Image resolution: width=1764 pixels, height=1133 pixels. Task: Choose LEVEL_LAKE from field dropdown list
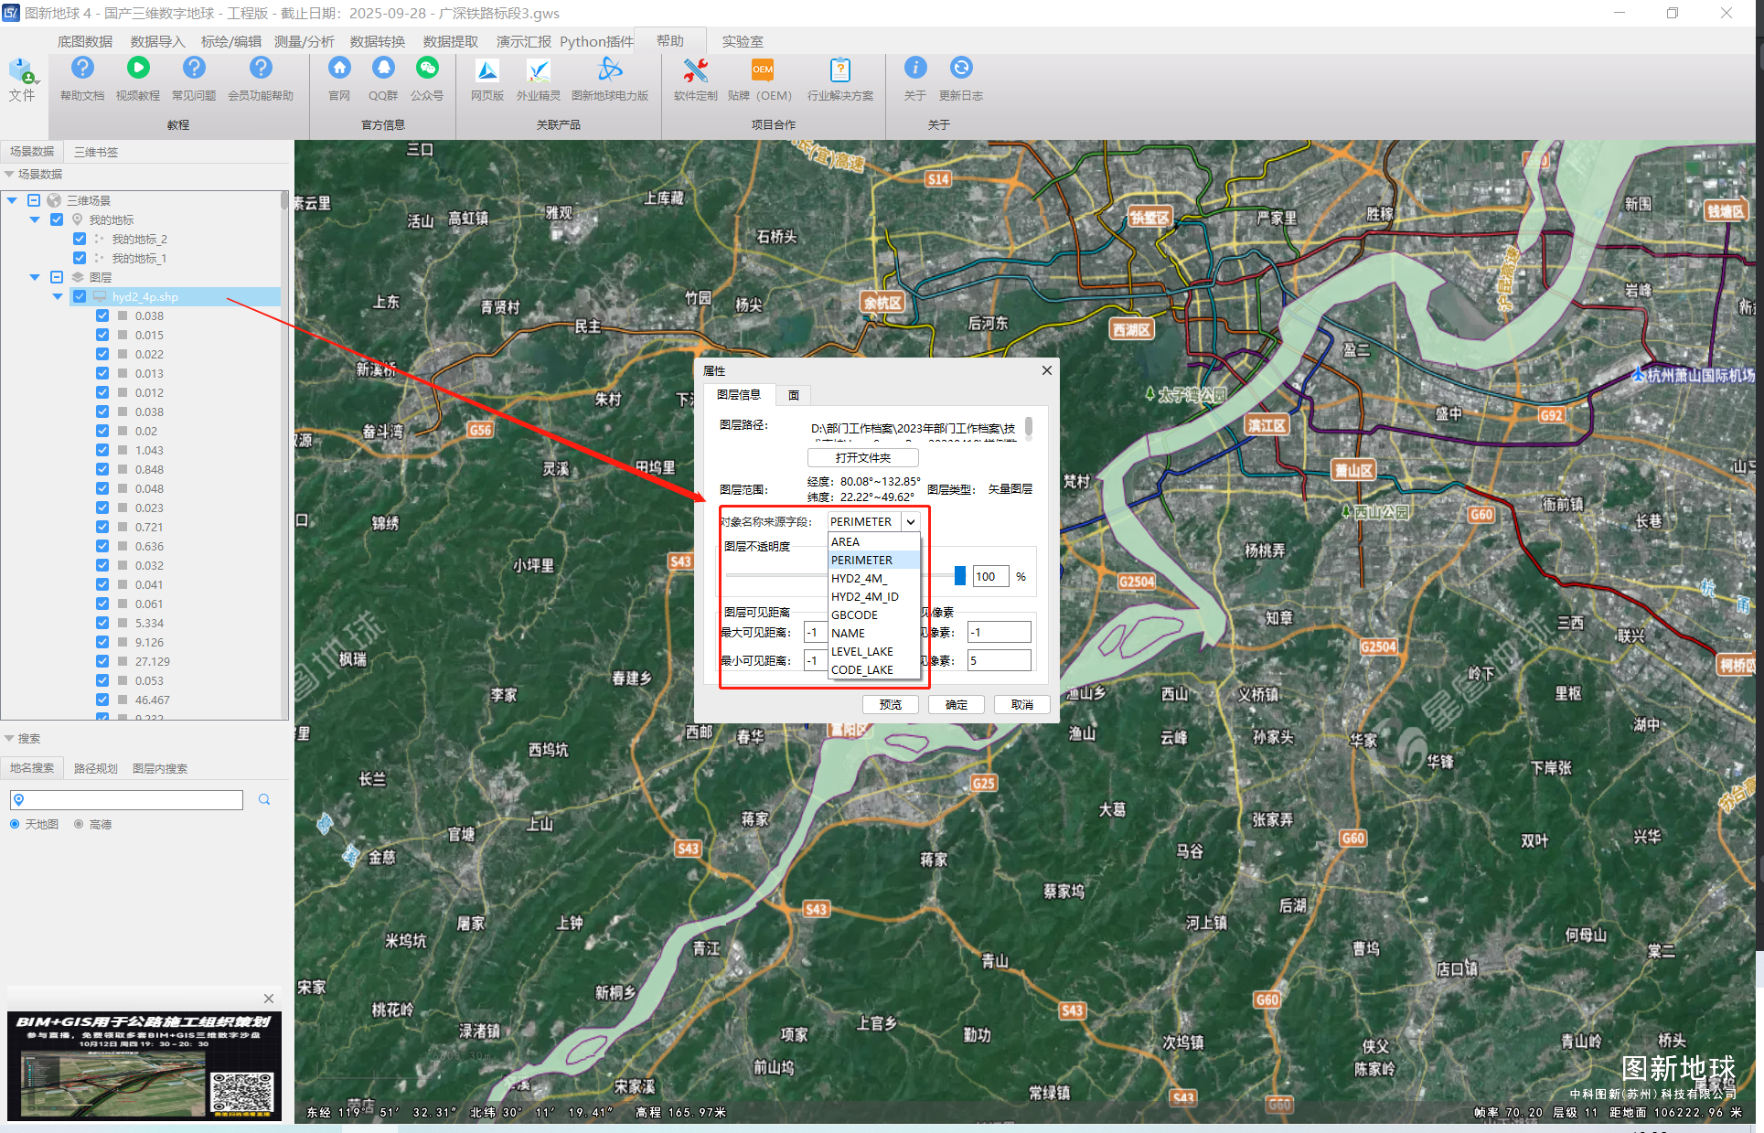click(x=874, y=651)
